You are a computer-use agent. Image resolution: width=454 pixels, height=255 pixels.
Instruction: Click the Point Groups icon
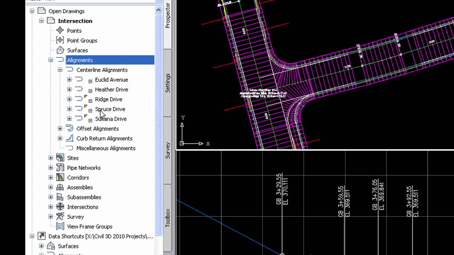[x=60, y=40]
